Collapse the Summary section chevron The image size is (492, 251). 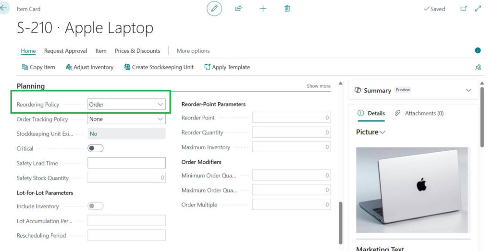468,90
